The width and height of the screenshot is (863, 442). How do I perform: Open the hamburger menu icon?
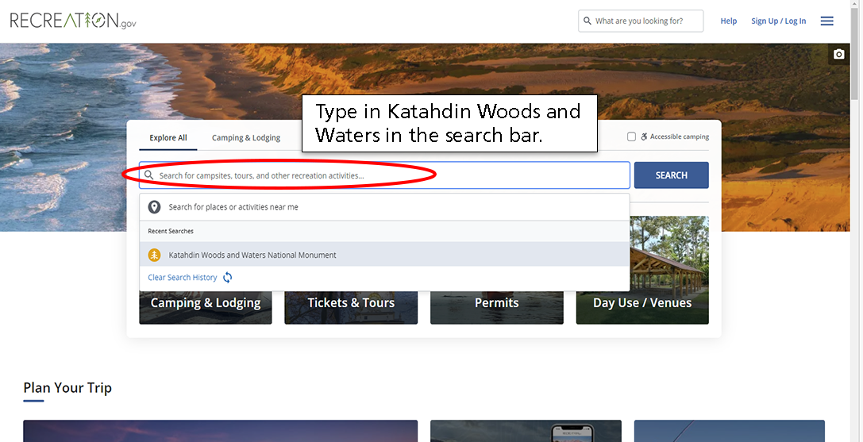pos(826,21)
